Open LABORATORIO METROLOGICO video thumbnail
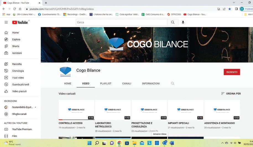This screenshot has width=253, height=147. tap(113, 110)
